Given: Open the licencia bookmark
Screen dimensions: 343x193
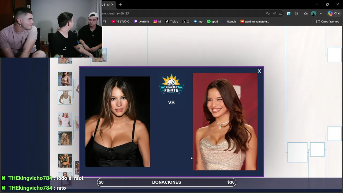Looking at the screenshot, I should pyautogui.click(x=229, y=21).
